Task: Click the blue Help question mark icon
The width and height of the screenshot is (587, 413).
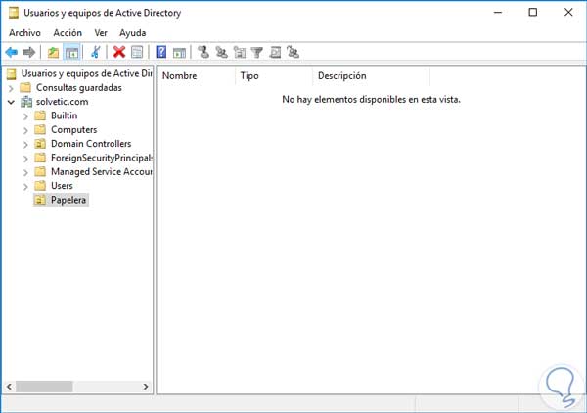Action: pyautogui.click(x=161, y=52)
